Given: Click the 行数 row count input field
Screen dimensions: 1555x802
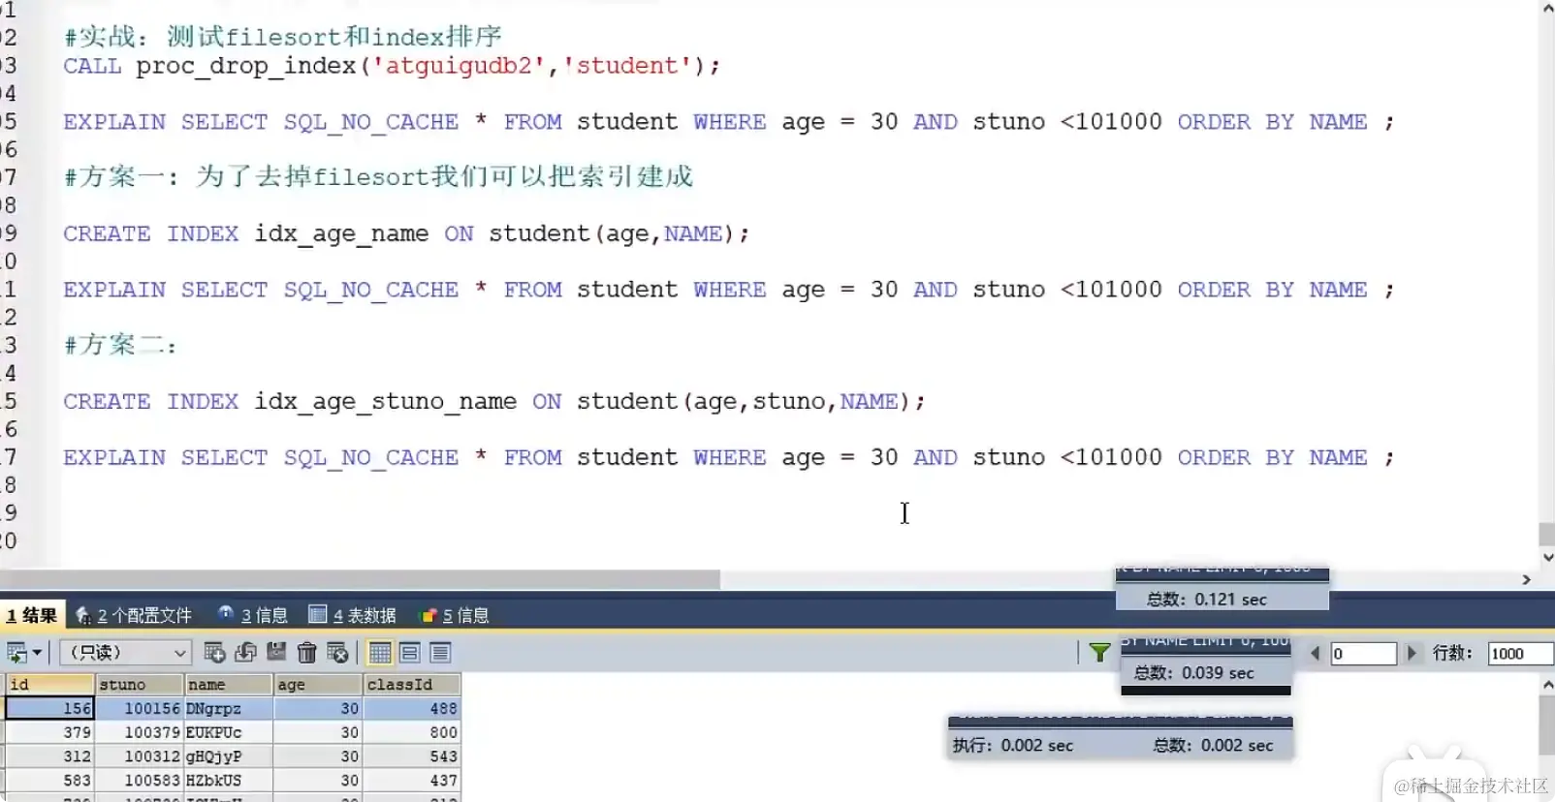Looking at the screenshot, I should pos(1520,654).
